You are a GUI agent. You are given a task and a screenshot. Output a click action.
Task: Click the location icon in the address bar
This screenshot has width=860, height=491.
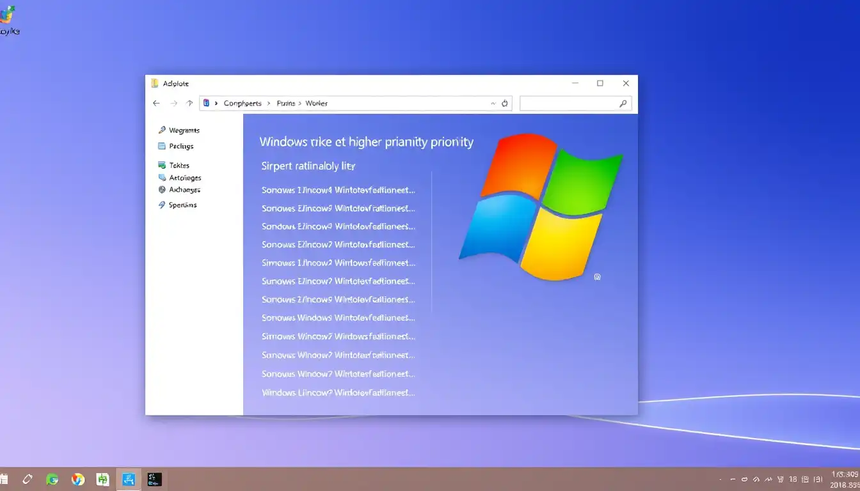(x=206, y=103)
